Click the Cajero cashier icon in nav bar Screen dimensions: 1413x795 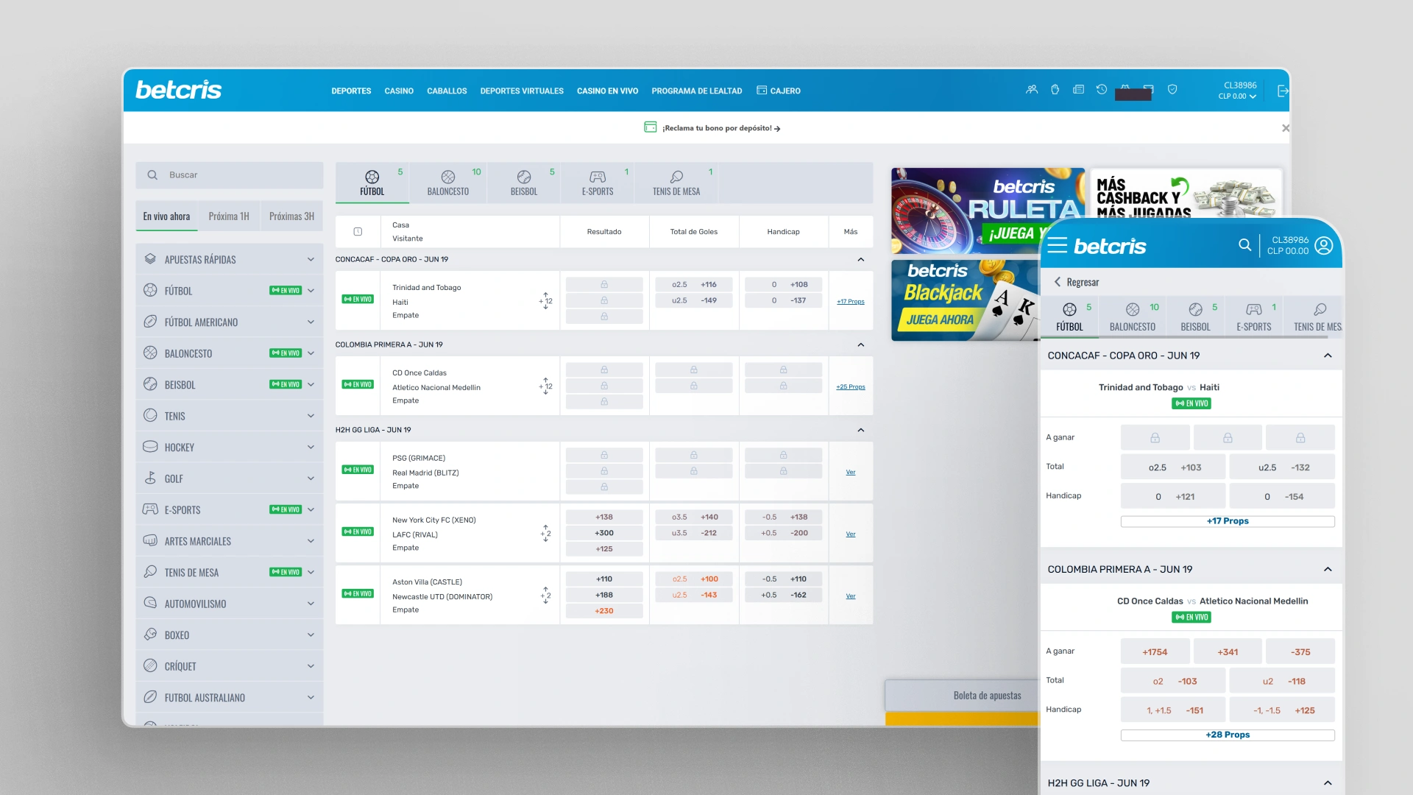762,91
